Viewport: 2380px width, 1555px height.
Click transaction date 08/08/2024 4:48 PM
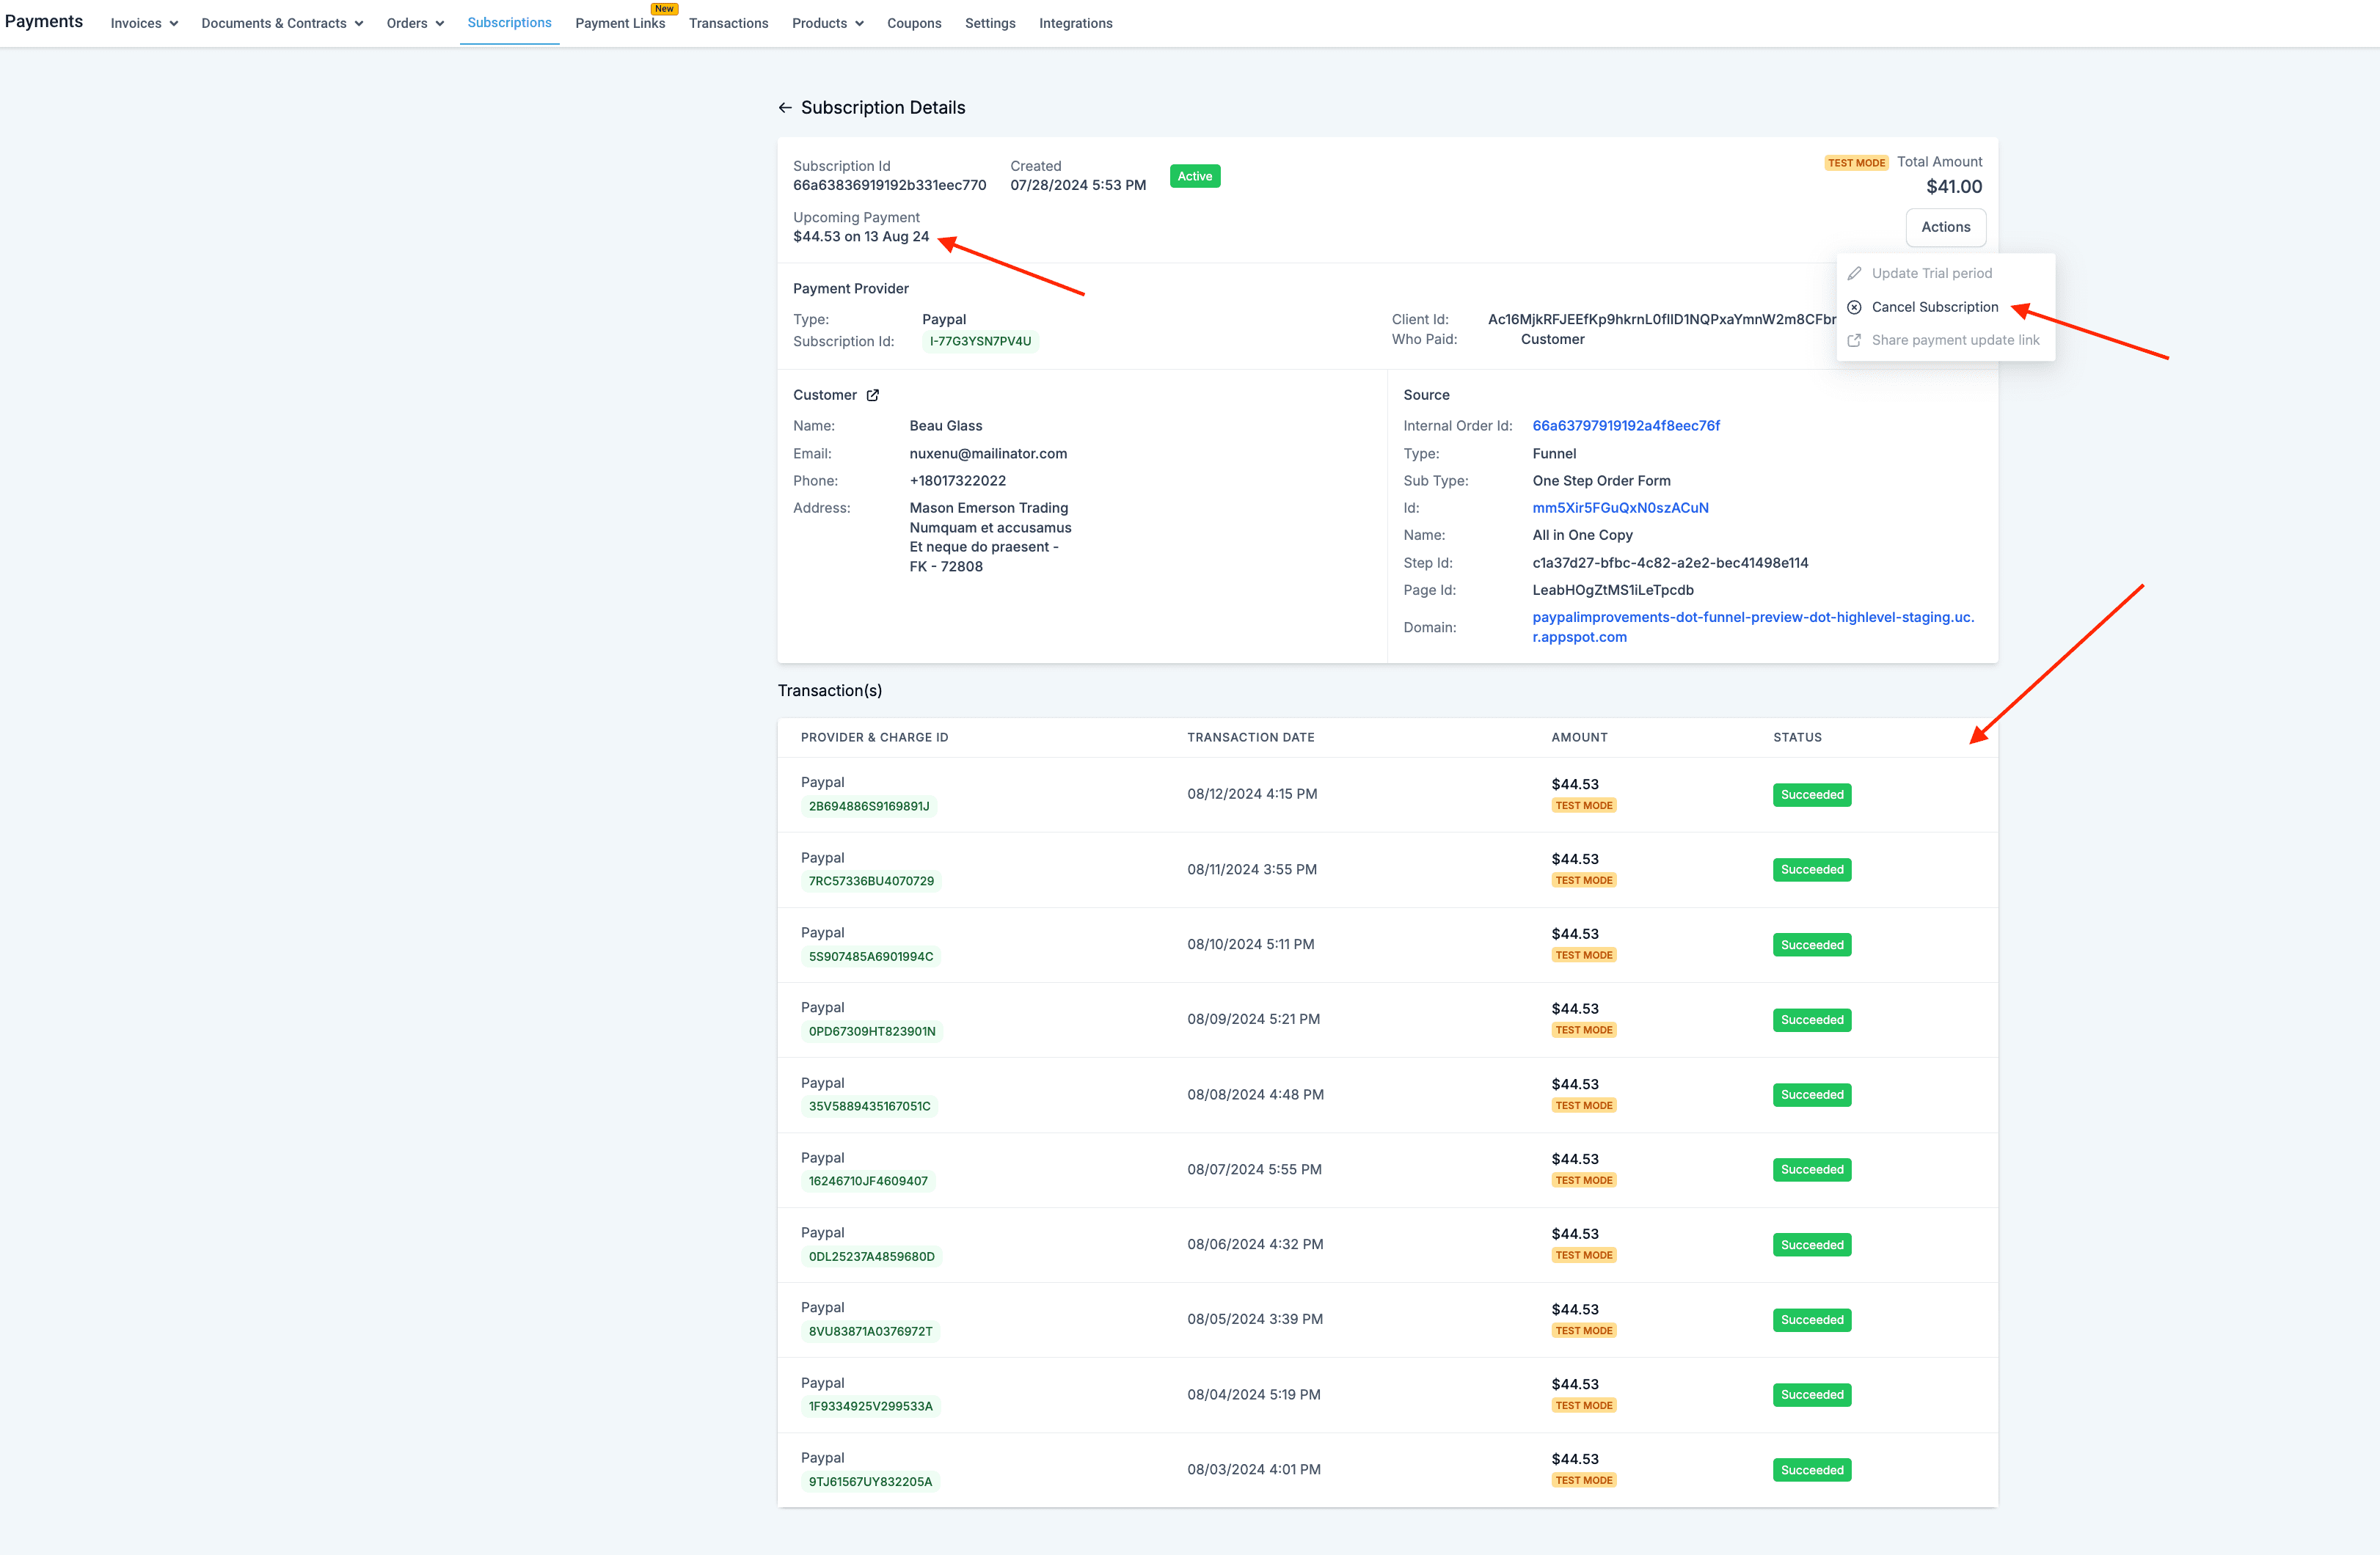coord(1255,1095)
